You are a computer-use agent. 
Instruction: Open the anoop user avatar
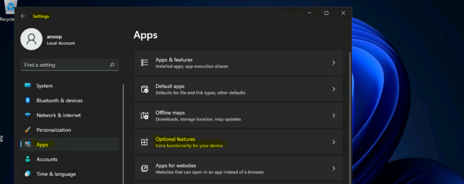point(31,39)
